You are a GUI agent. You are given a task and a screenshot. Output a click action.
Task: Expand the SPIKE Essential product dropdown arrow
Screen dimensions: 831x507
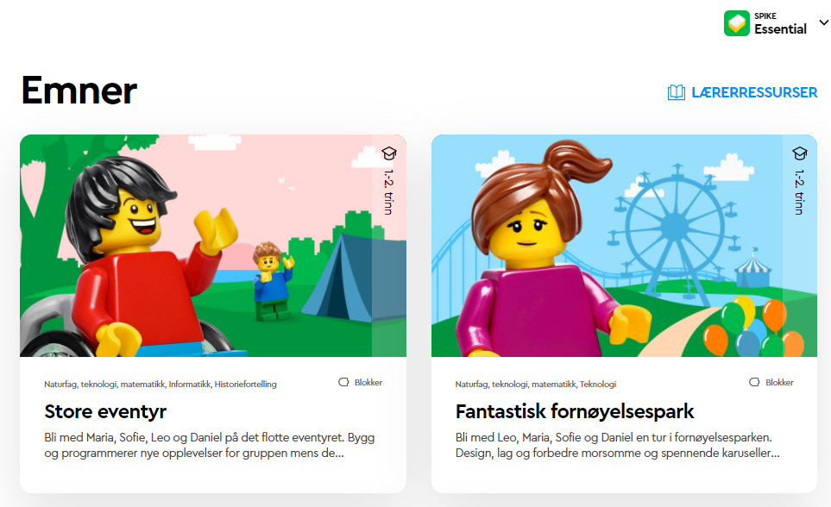coord(823,22)
